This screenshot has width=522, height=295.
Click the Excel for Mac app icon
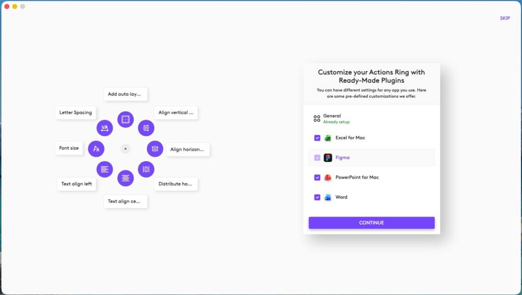click(x=328, y=138)
